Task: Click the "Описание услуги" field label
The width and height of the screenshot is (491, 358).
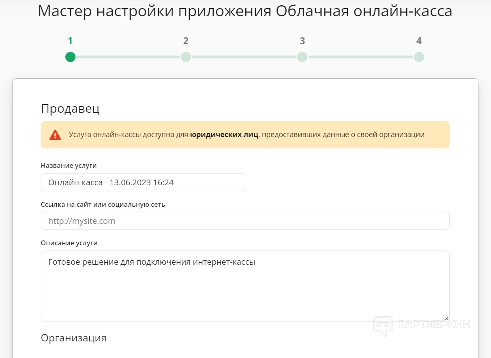Action: click(69, 243)
